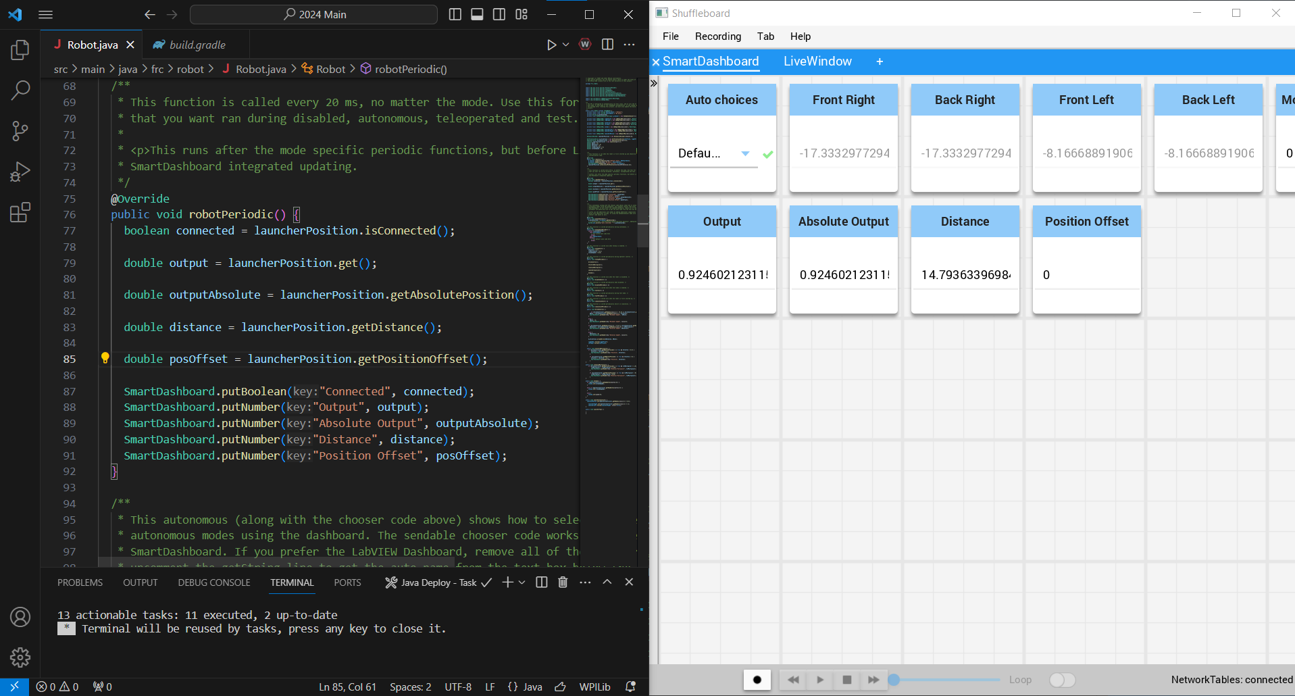Click the Position Offset value field
Screen dimensions: 1295x696
1087,275
